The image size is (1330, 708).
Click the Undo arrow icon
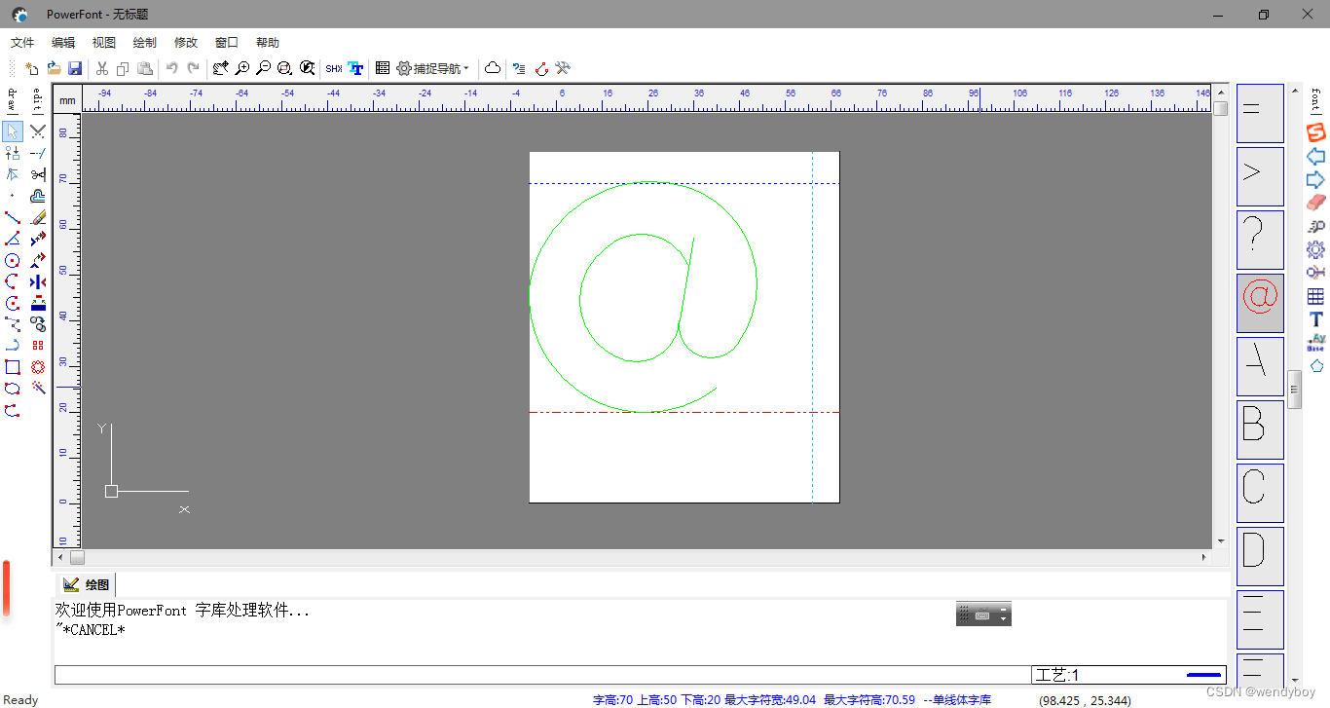coord(171,68)
